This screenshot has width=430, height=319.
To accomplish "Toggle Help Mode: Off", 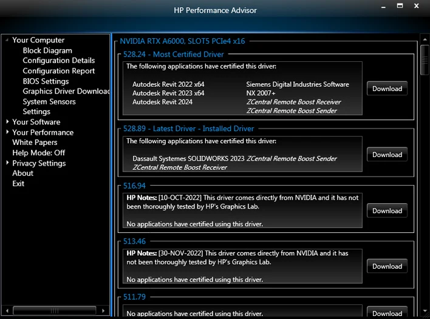I will pos(38,153).
